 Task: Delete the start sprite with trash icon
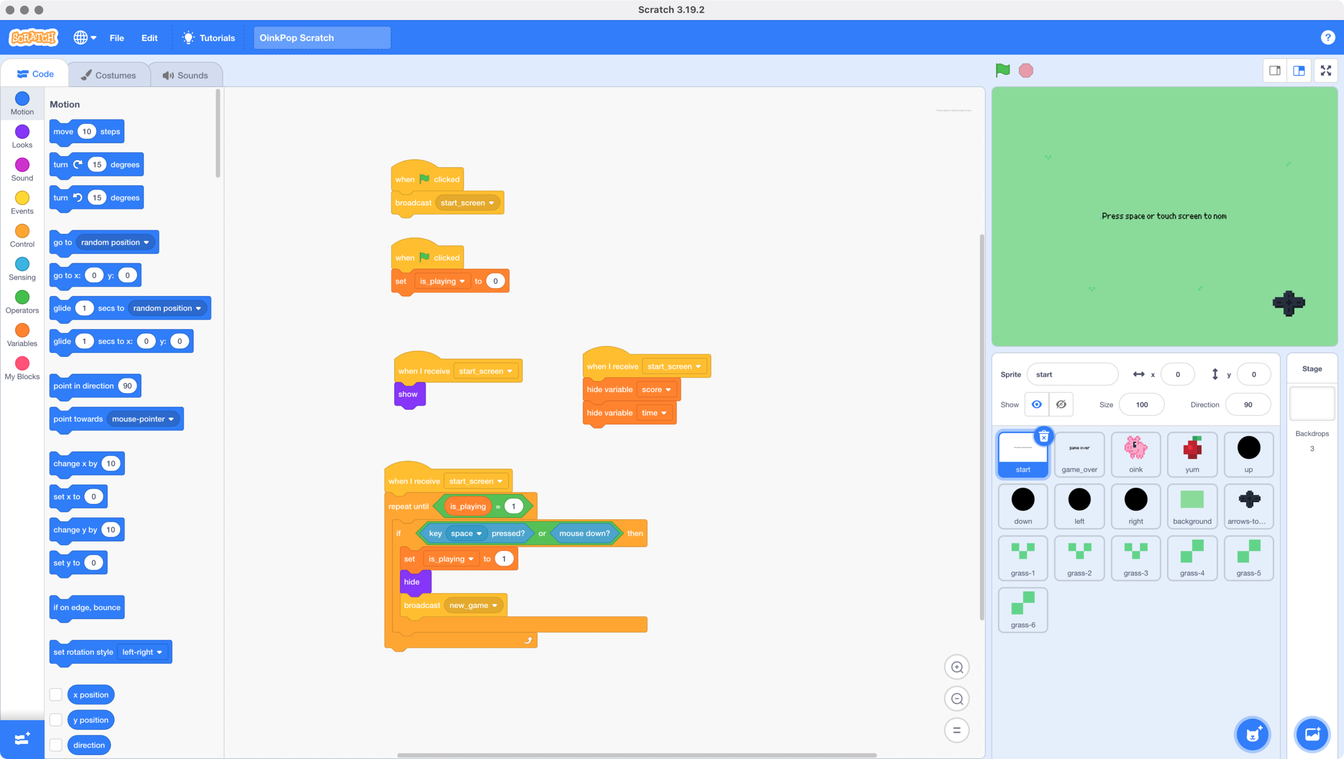click(x=1044, y=437)
